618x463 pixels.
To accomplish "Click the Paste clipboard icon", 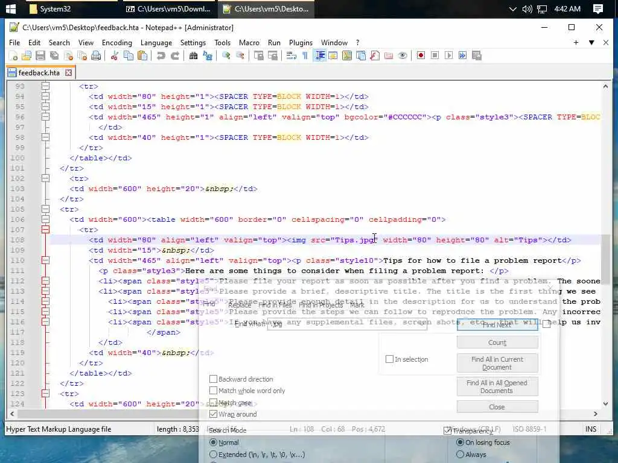I will tap(142, 55).
